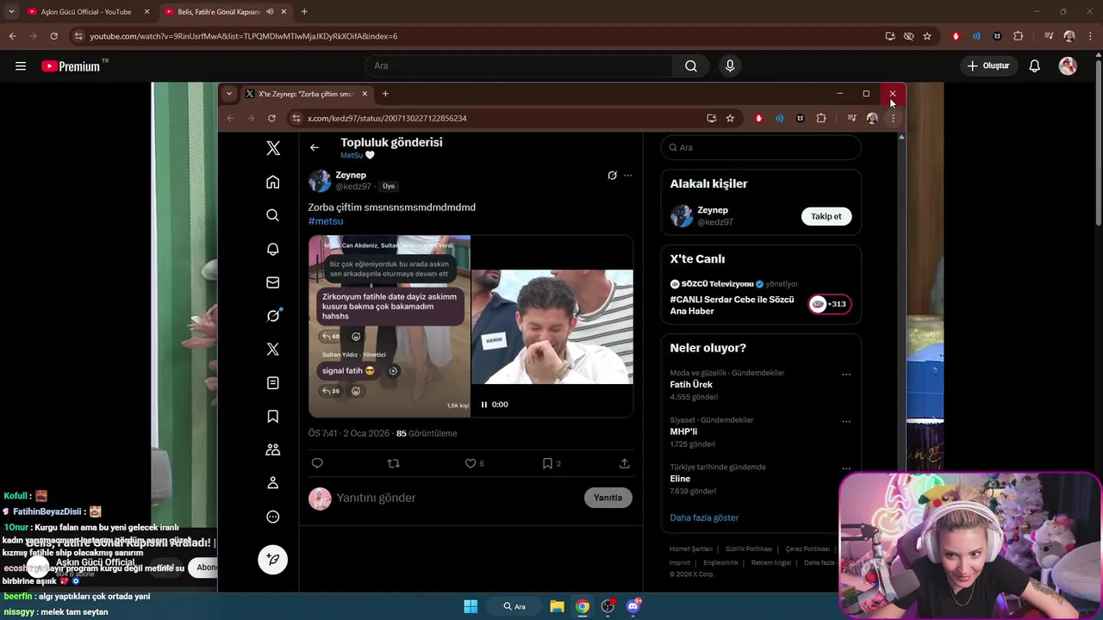Open Fatih Ürek trending topic
This screenshot has width=1103, height=620.
coord(691,385)
